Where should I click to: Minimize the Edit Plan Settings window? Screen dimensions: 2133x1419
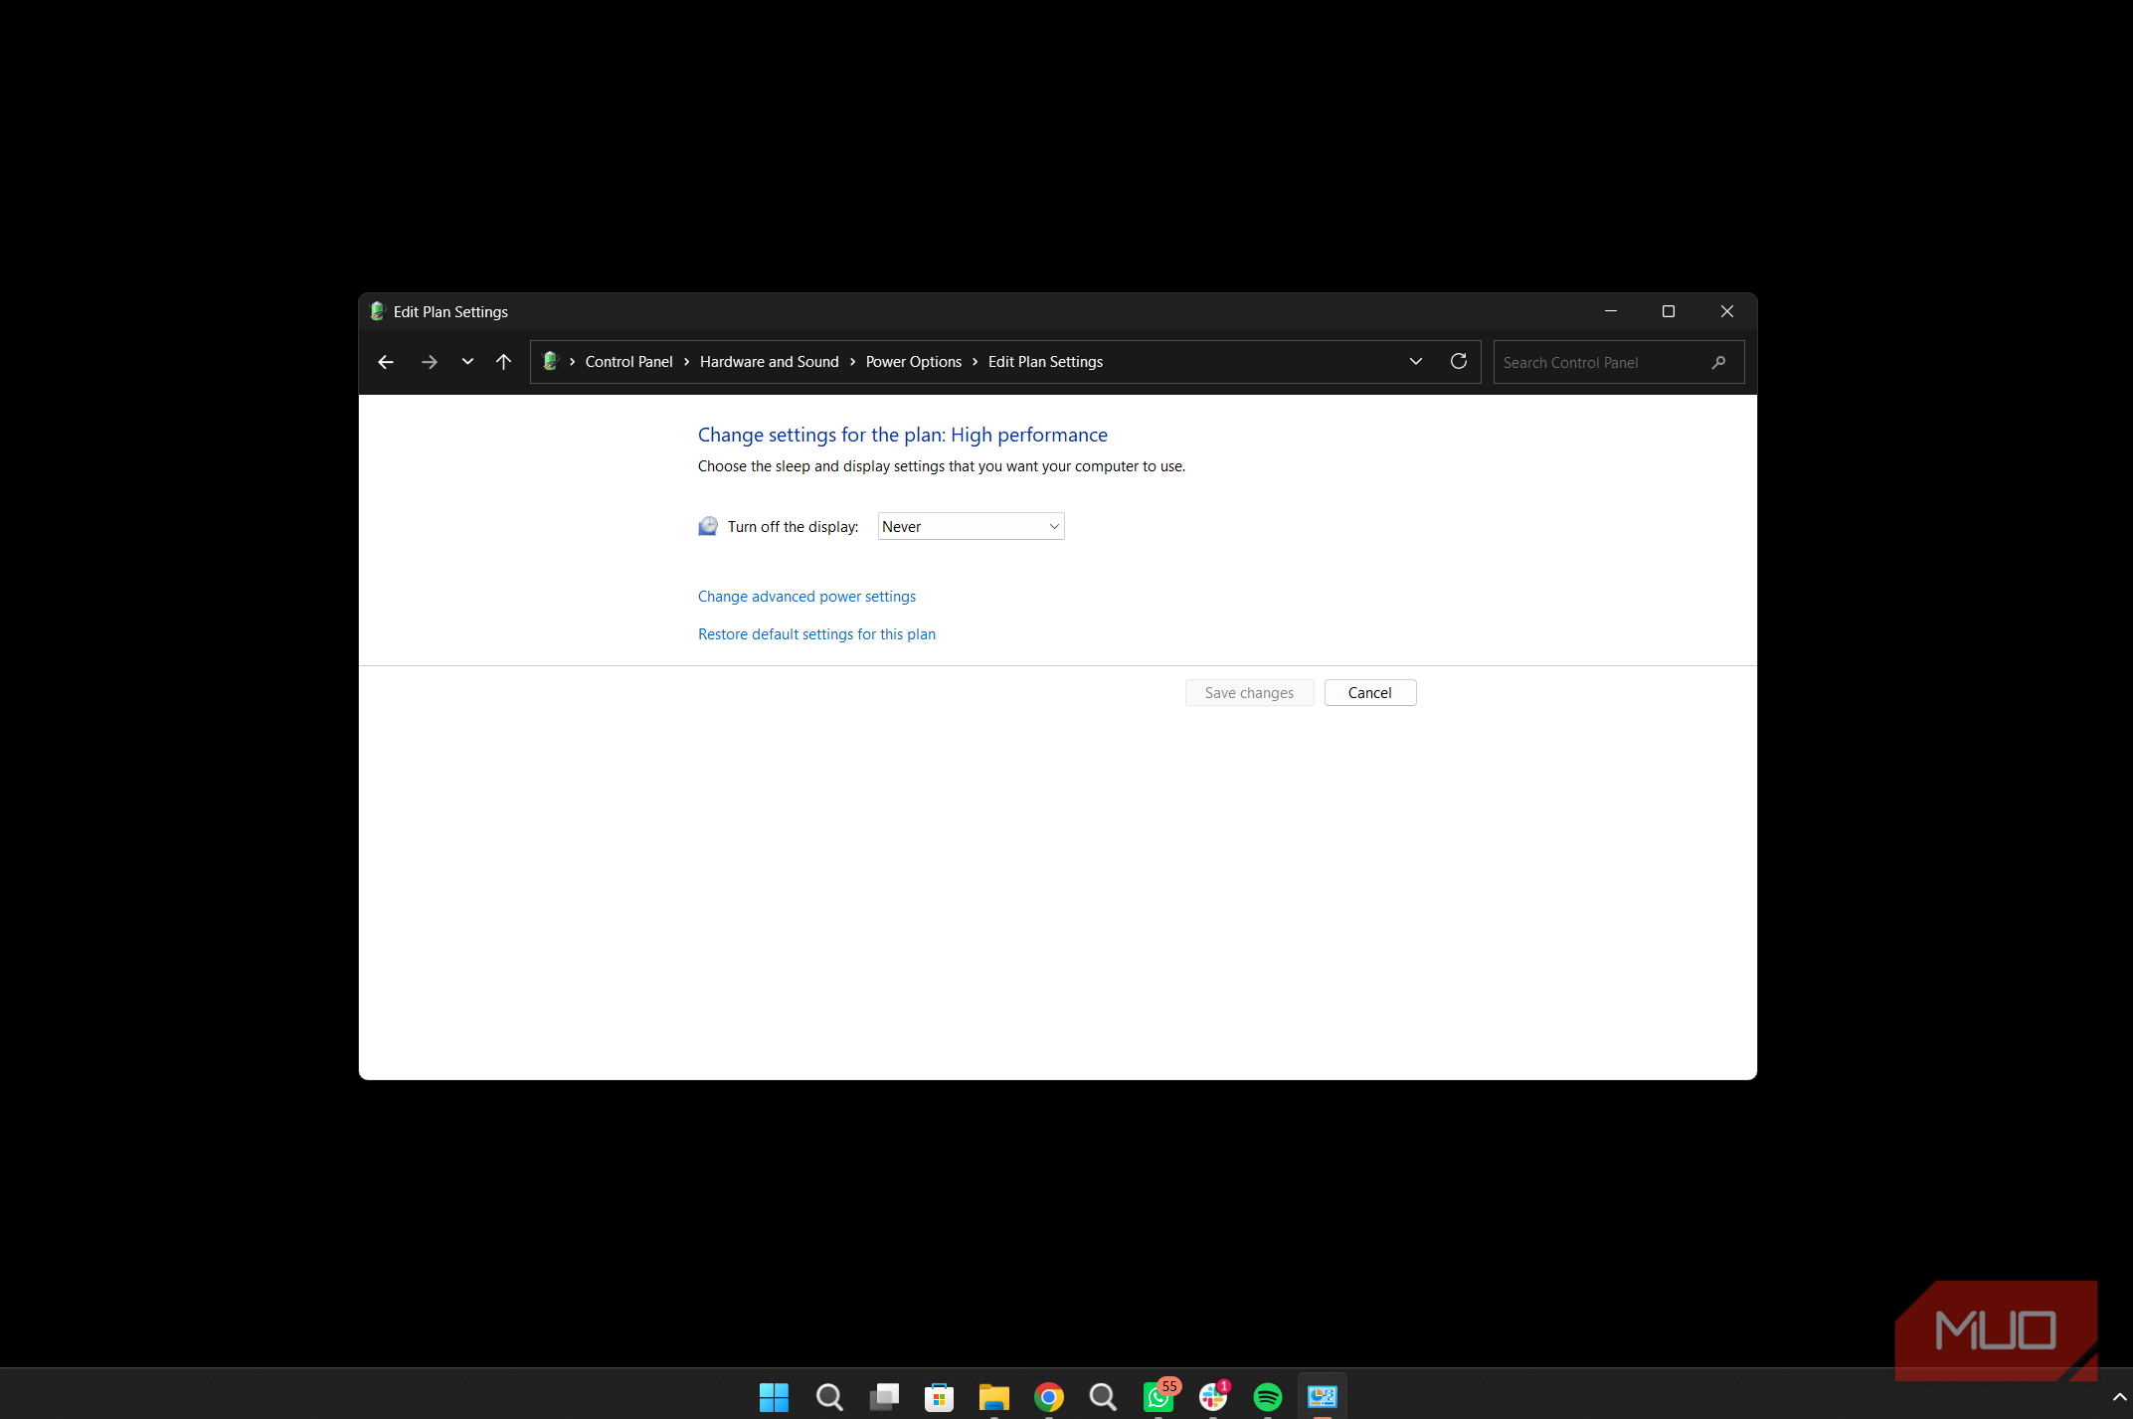click(1610, 311)
